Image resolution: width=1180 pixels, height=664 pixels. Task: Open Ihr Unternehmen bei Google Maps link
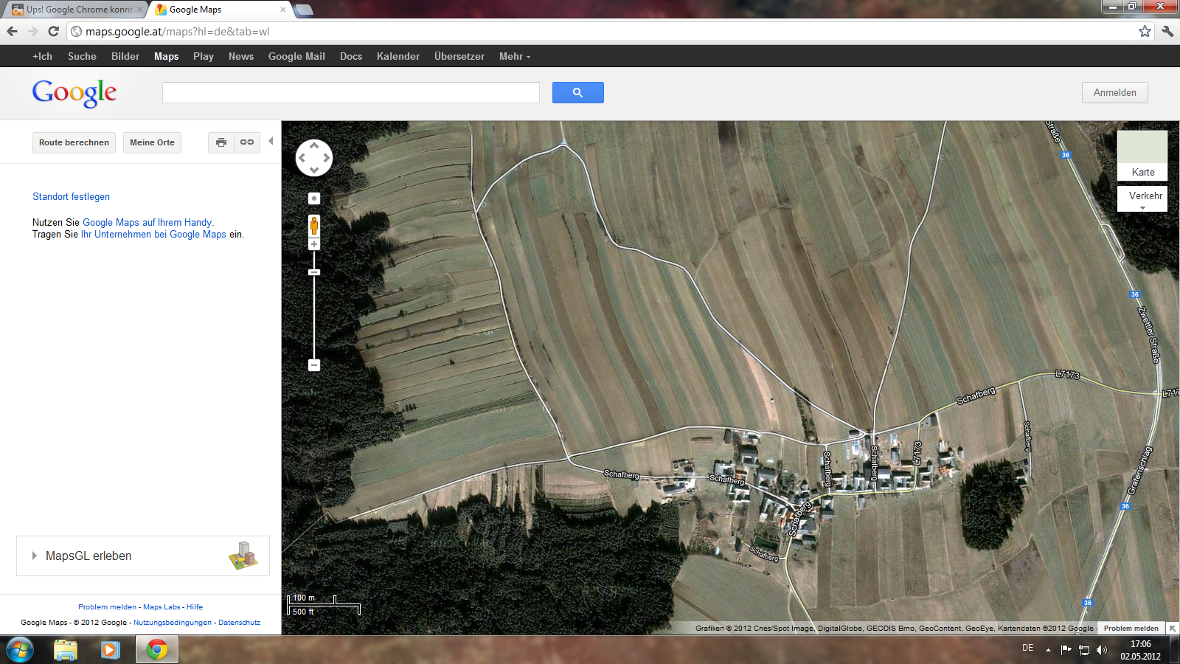(153, 234)
